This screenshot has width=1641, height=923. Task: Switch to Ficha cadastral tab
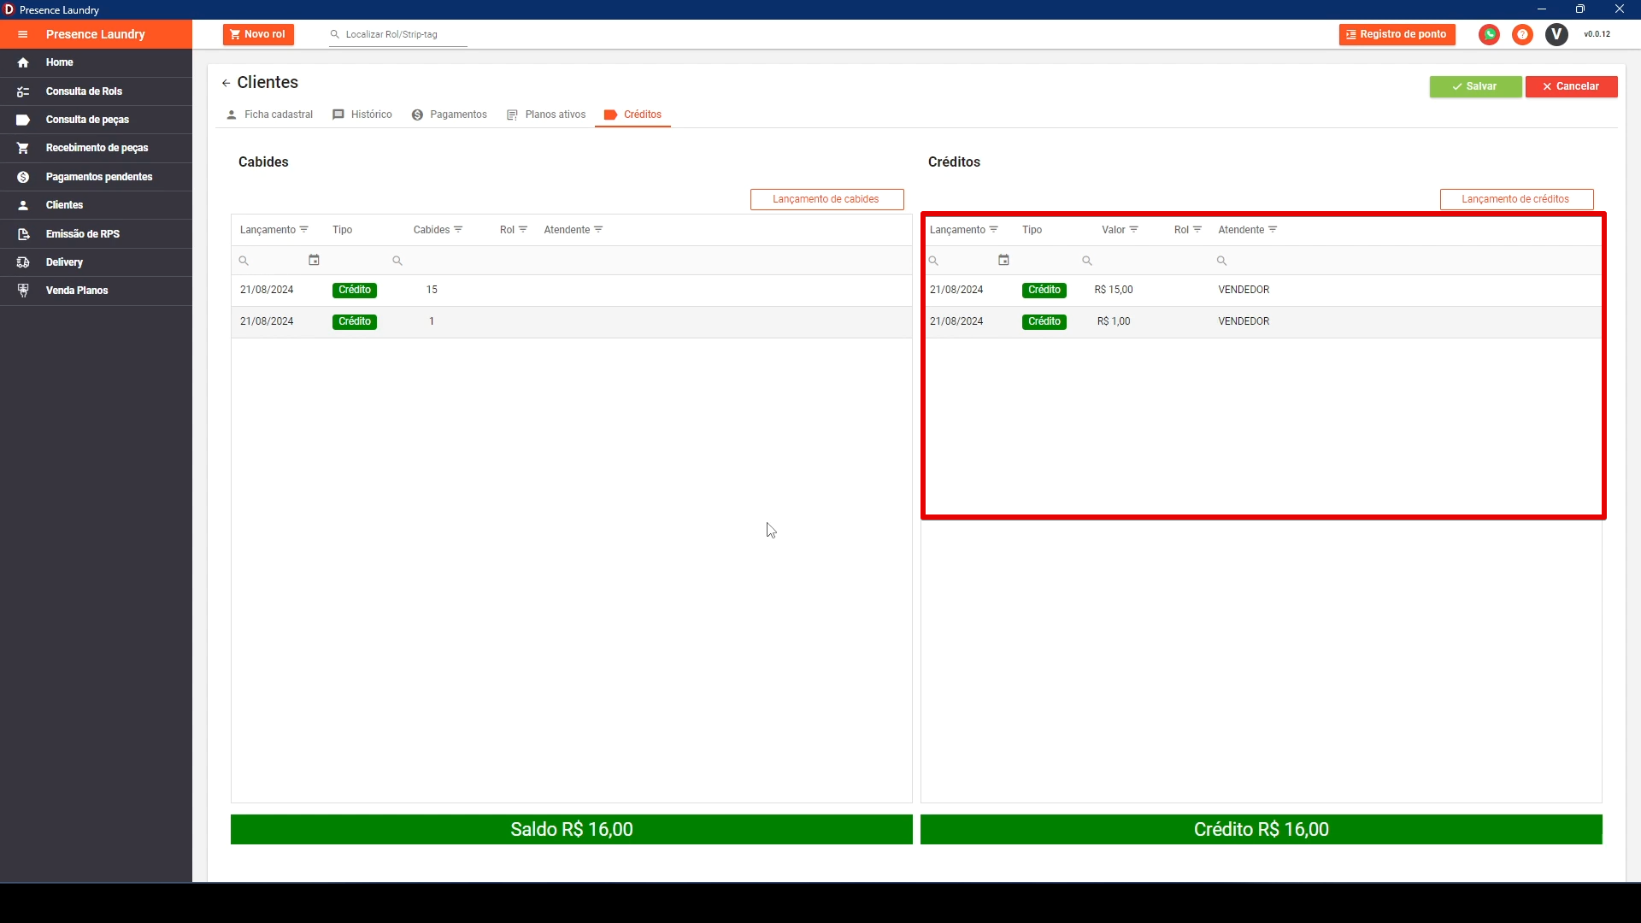[270, 115]
